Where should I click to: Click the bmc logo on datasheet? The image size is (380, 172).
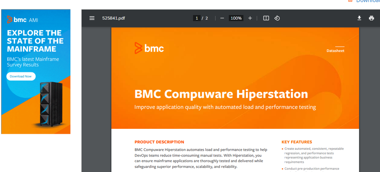click(x=149, y=48)
